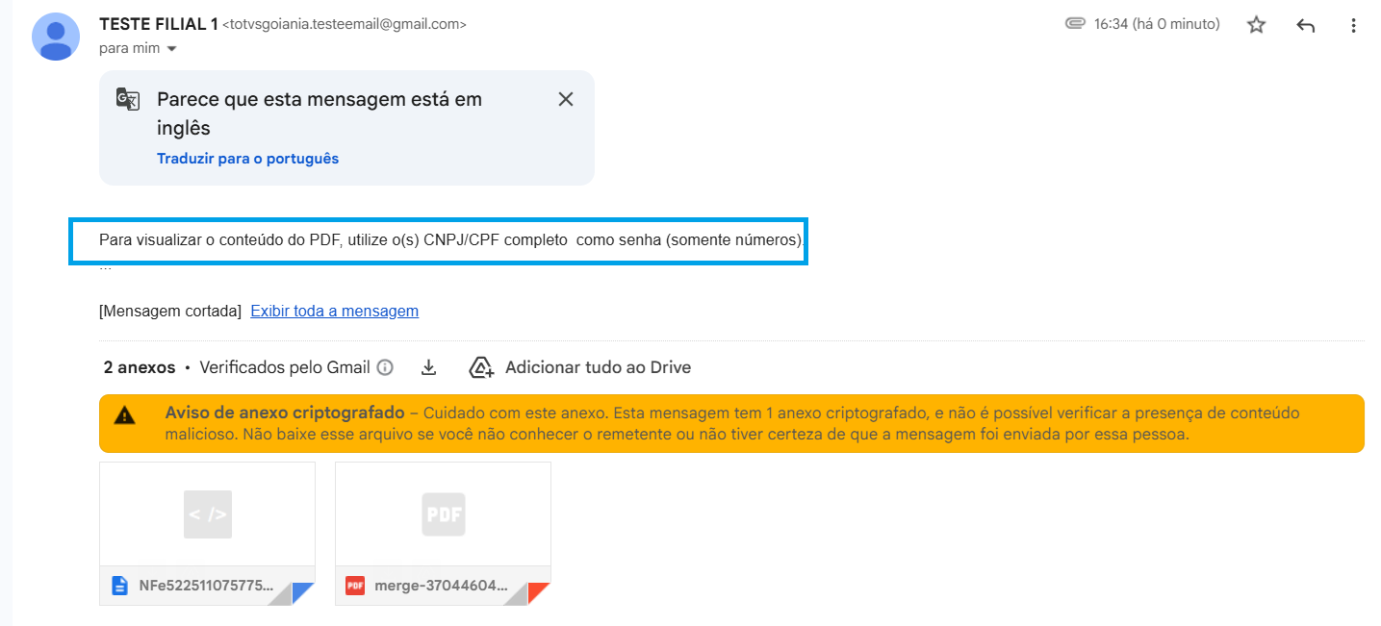This screenshot has height=626, width=1381.
Task: Open the three-dot more options menu
Action: [1354, 26]
